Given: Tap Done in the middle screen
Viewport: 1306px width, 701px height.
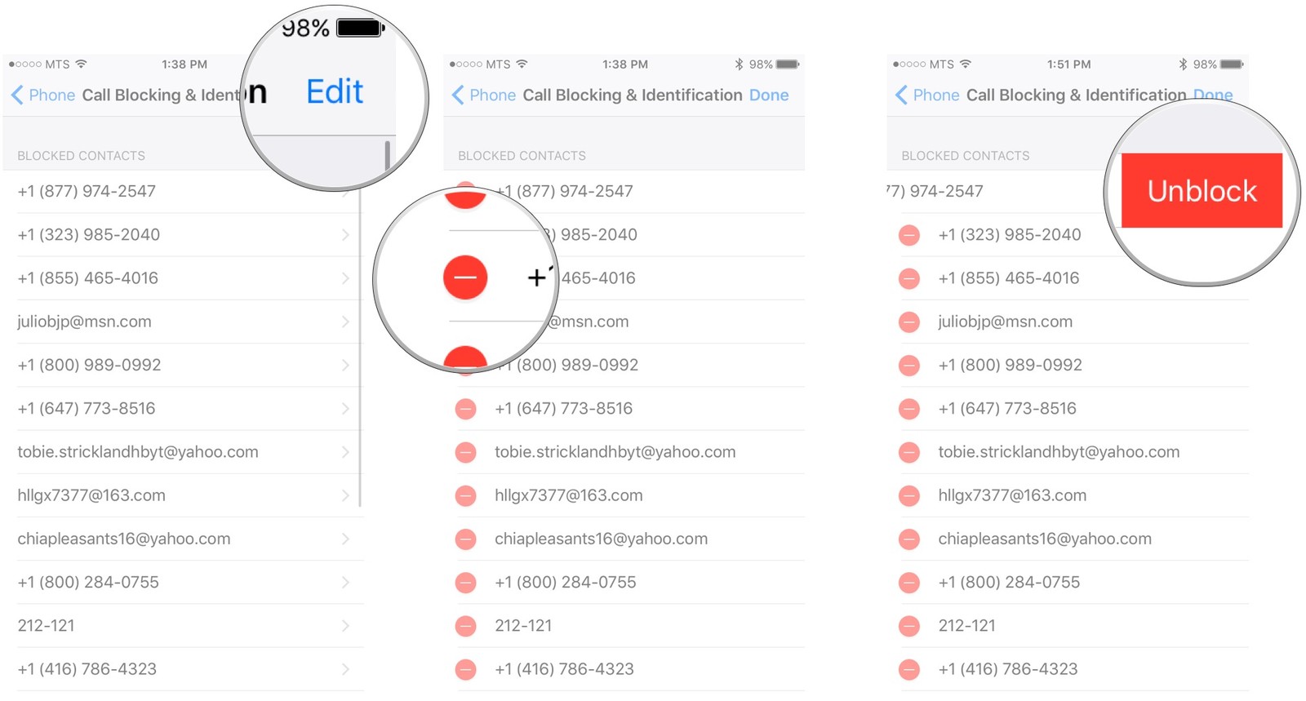Looking at the screenshot, I should click(769, 95).
